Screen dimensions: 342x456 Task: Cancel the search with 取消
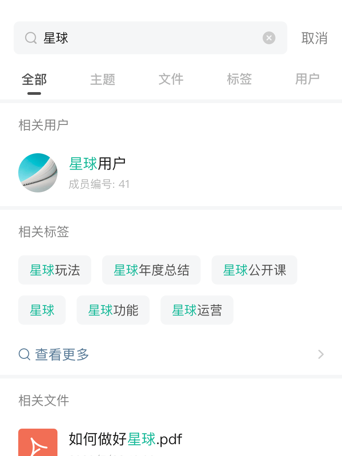[x=314, y=38]
